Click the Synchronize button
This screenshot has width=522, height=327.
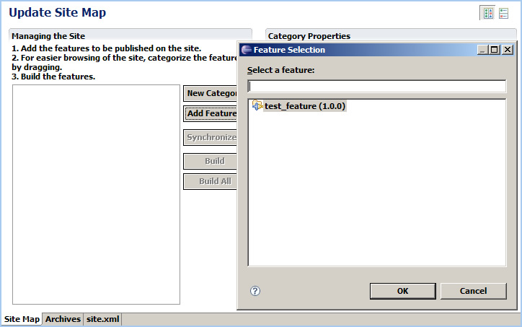pos(210,137)
